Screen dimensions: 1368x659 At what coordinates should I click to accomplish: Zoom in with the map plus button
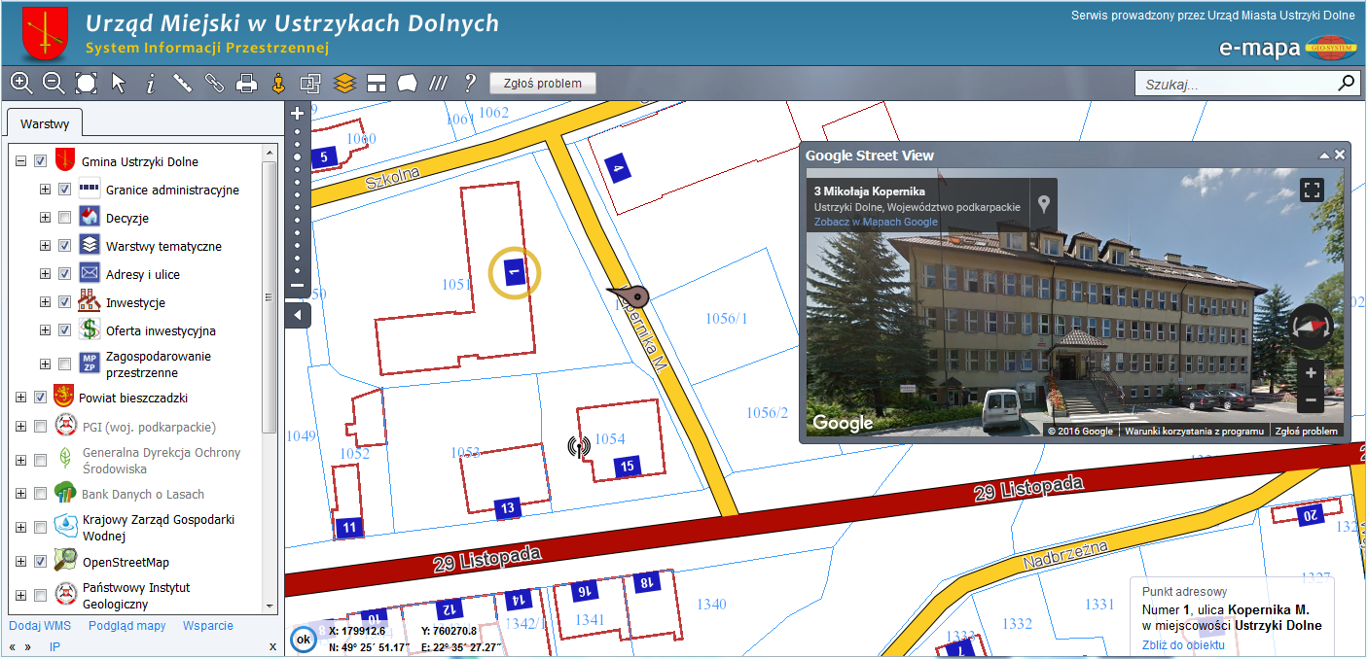pyautogui.click(x=298, y=114)
